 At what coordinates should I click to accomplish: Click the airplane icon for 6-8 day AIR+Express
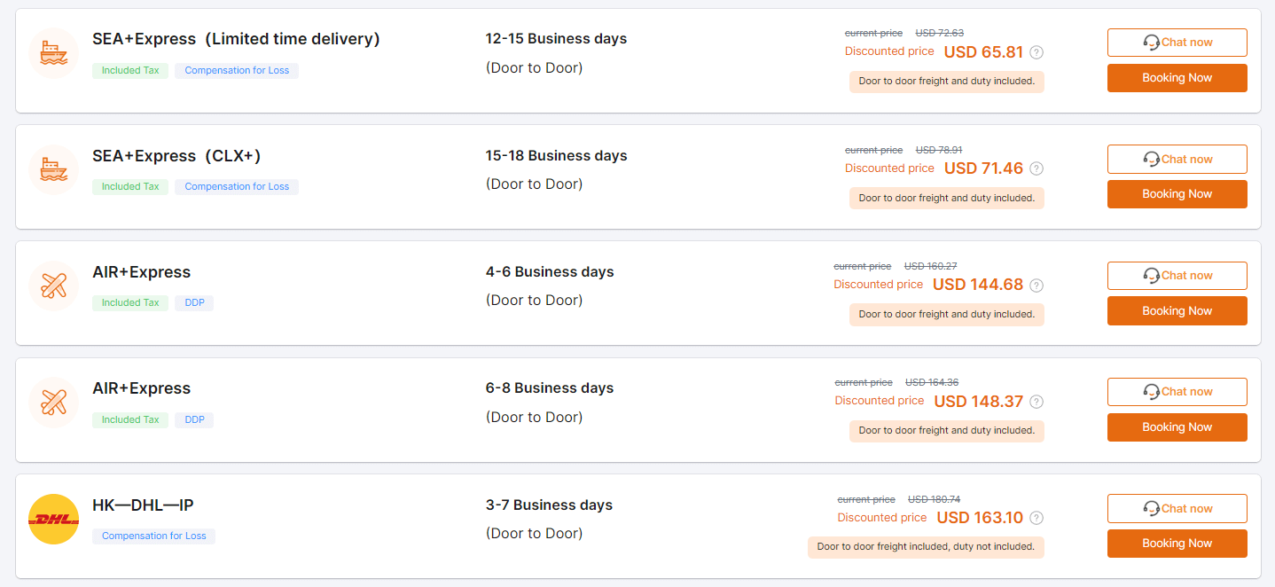(54, 402)
